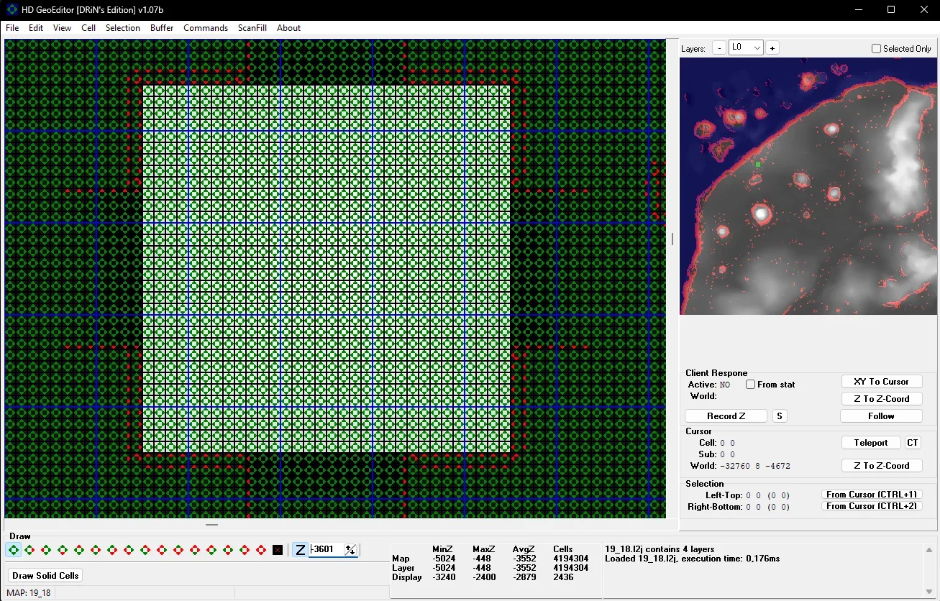Check the From stat checkbox

pos(750,385)
